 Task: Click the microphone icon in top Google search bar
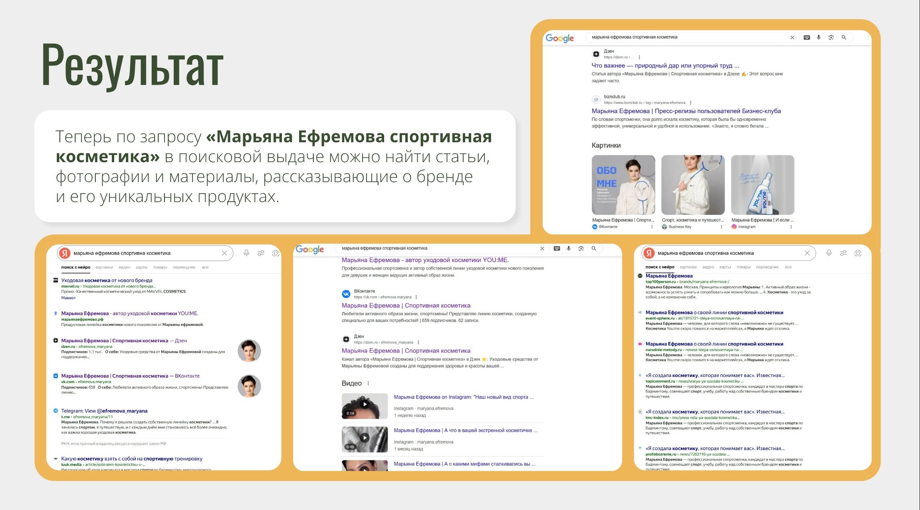[819, 37]
